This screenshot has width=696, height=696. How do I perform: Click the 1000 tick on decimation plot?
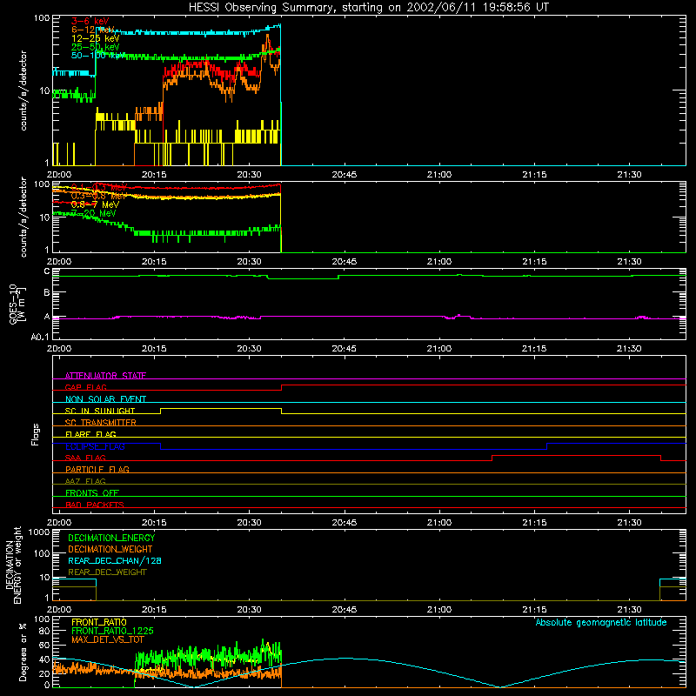39,532
